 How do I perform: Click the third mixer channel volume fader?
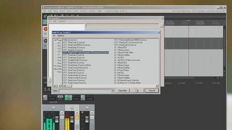87,120
